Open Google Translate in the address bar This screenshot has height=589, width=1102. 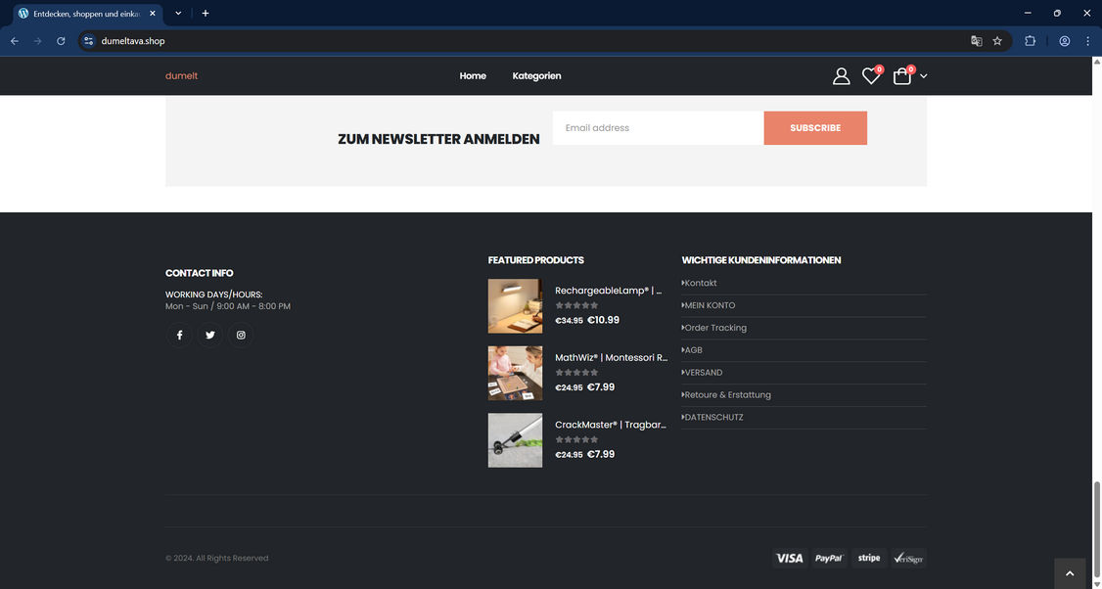point(976,41)
